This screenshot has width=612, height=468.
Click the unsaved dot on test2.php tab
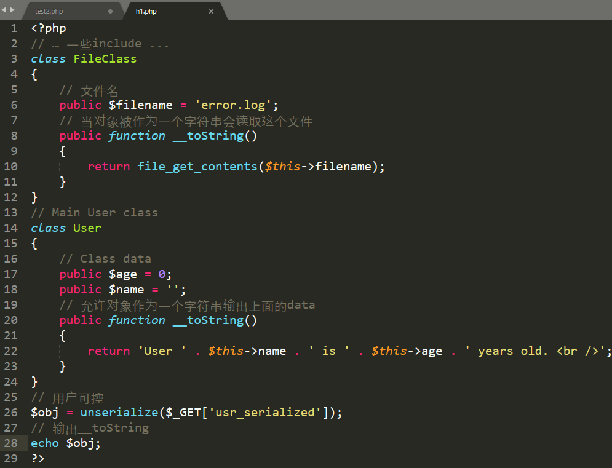[110, 11]
